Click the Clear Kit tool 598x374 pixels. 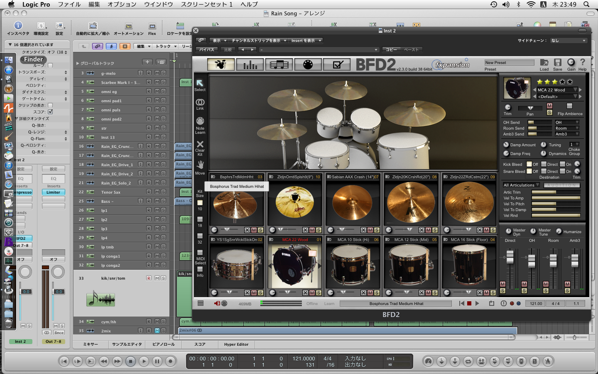click(200, 147)
